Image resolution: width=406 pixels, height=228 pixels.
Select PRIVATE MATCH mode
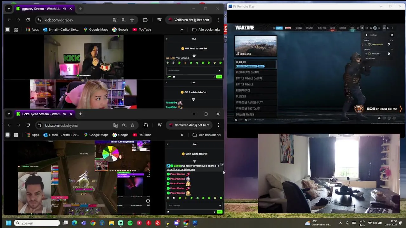tap(245, 115)
